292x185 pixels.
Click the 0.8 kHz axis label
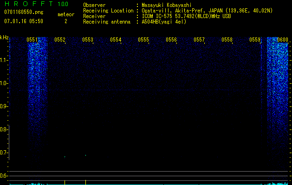(x=4, y=129)
